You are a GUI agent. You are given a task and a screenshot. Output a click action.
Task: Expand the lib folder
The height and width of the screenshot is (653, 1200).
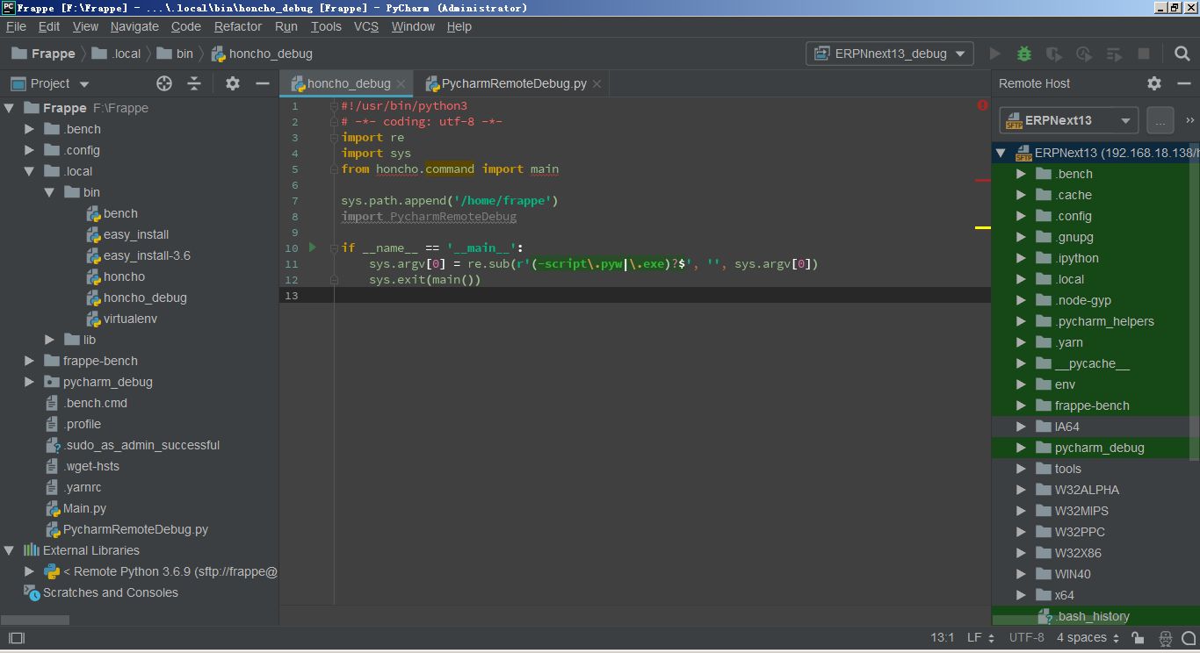[x=50, y=340]
